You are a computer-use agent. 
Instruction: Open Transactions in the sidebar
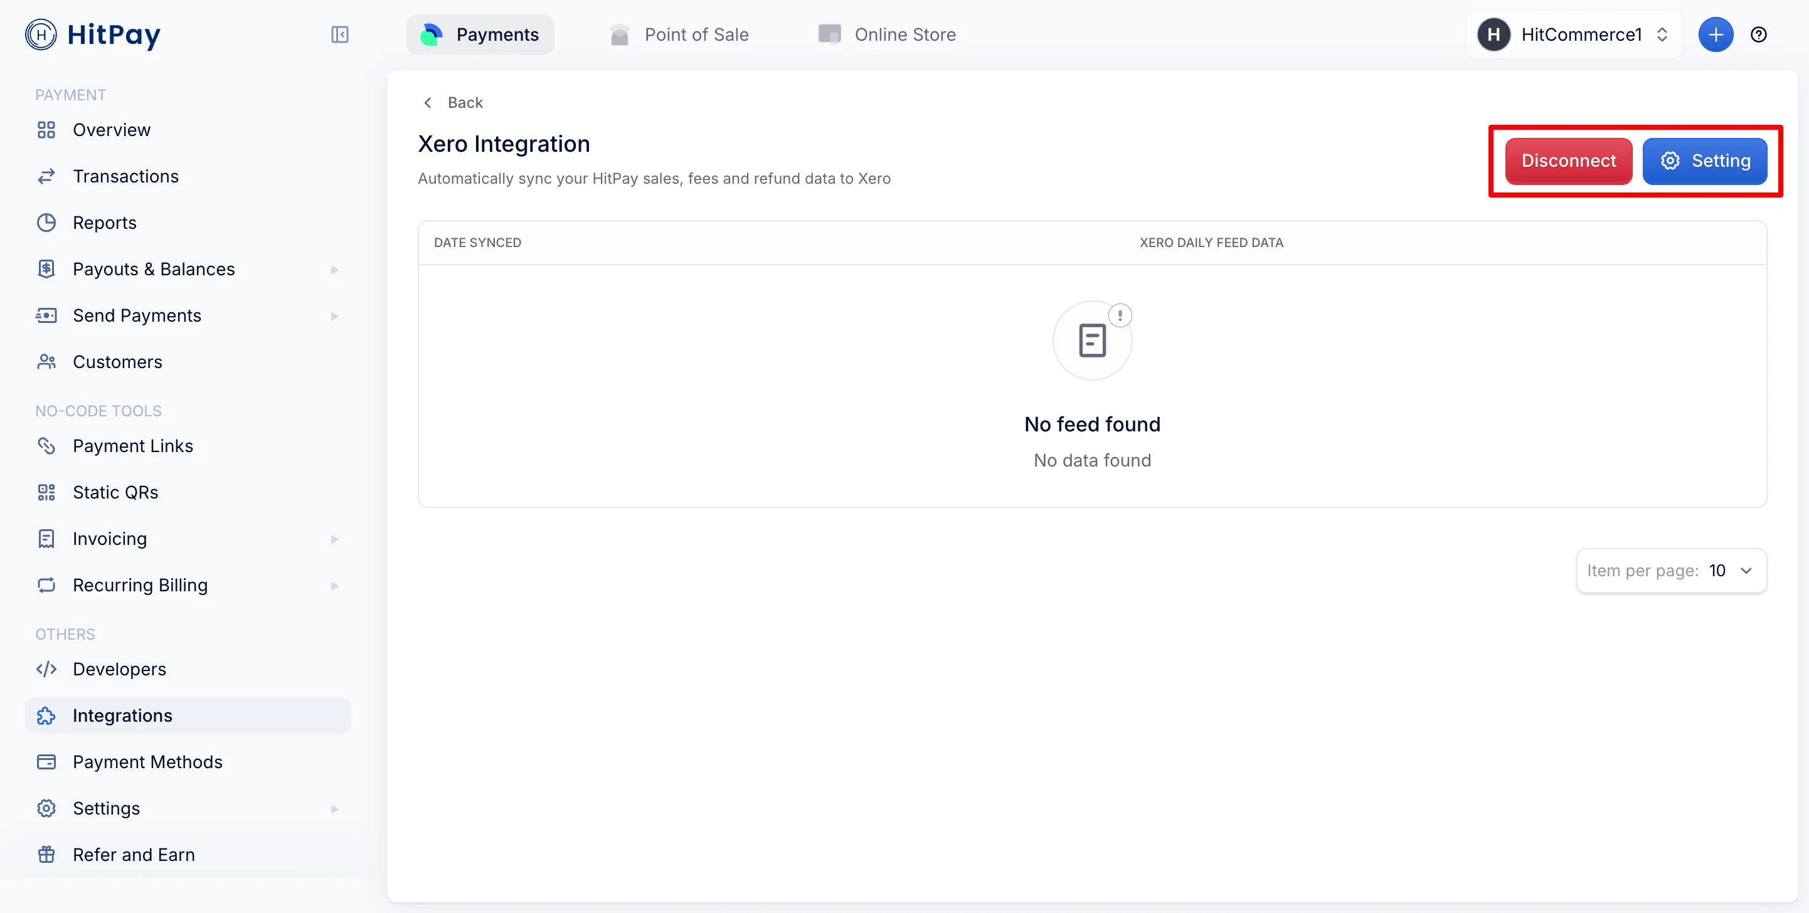(x=188, y=176)
